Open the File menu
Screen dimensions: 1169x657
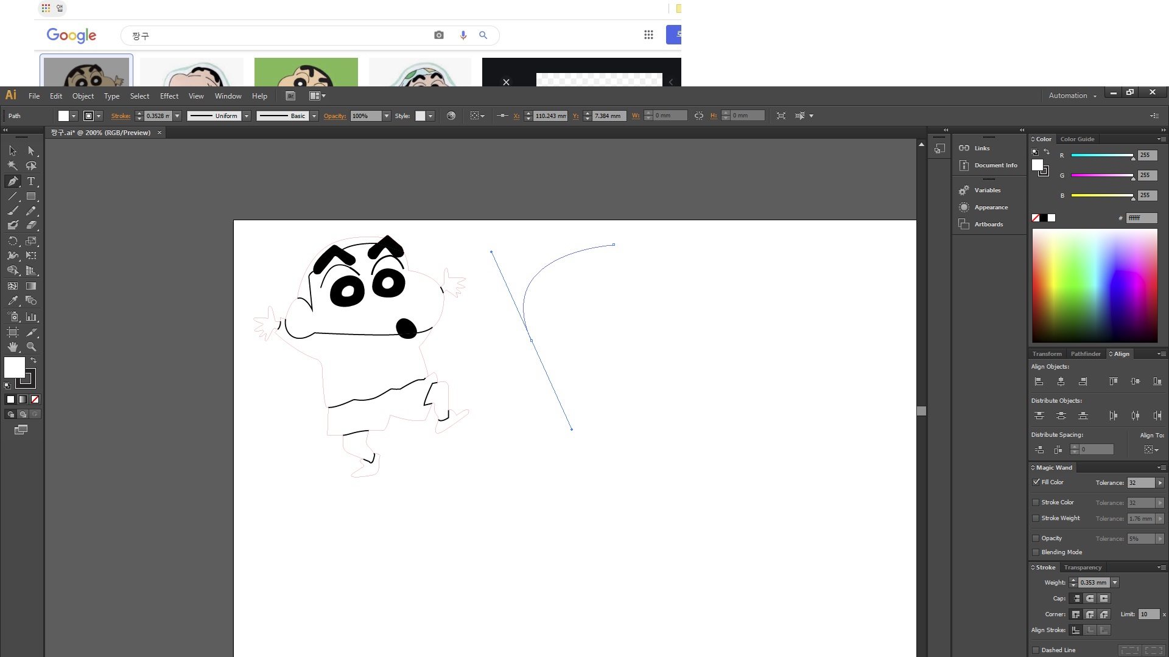[x=34, y=96]
